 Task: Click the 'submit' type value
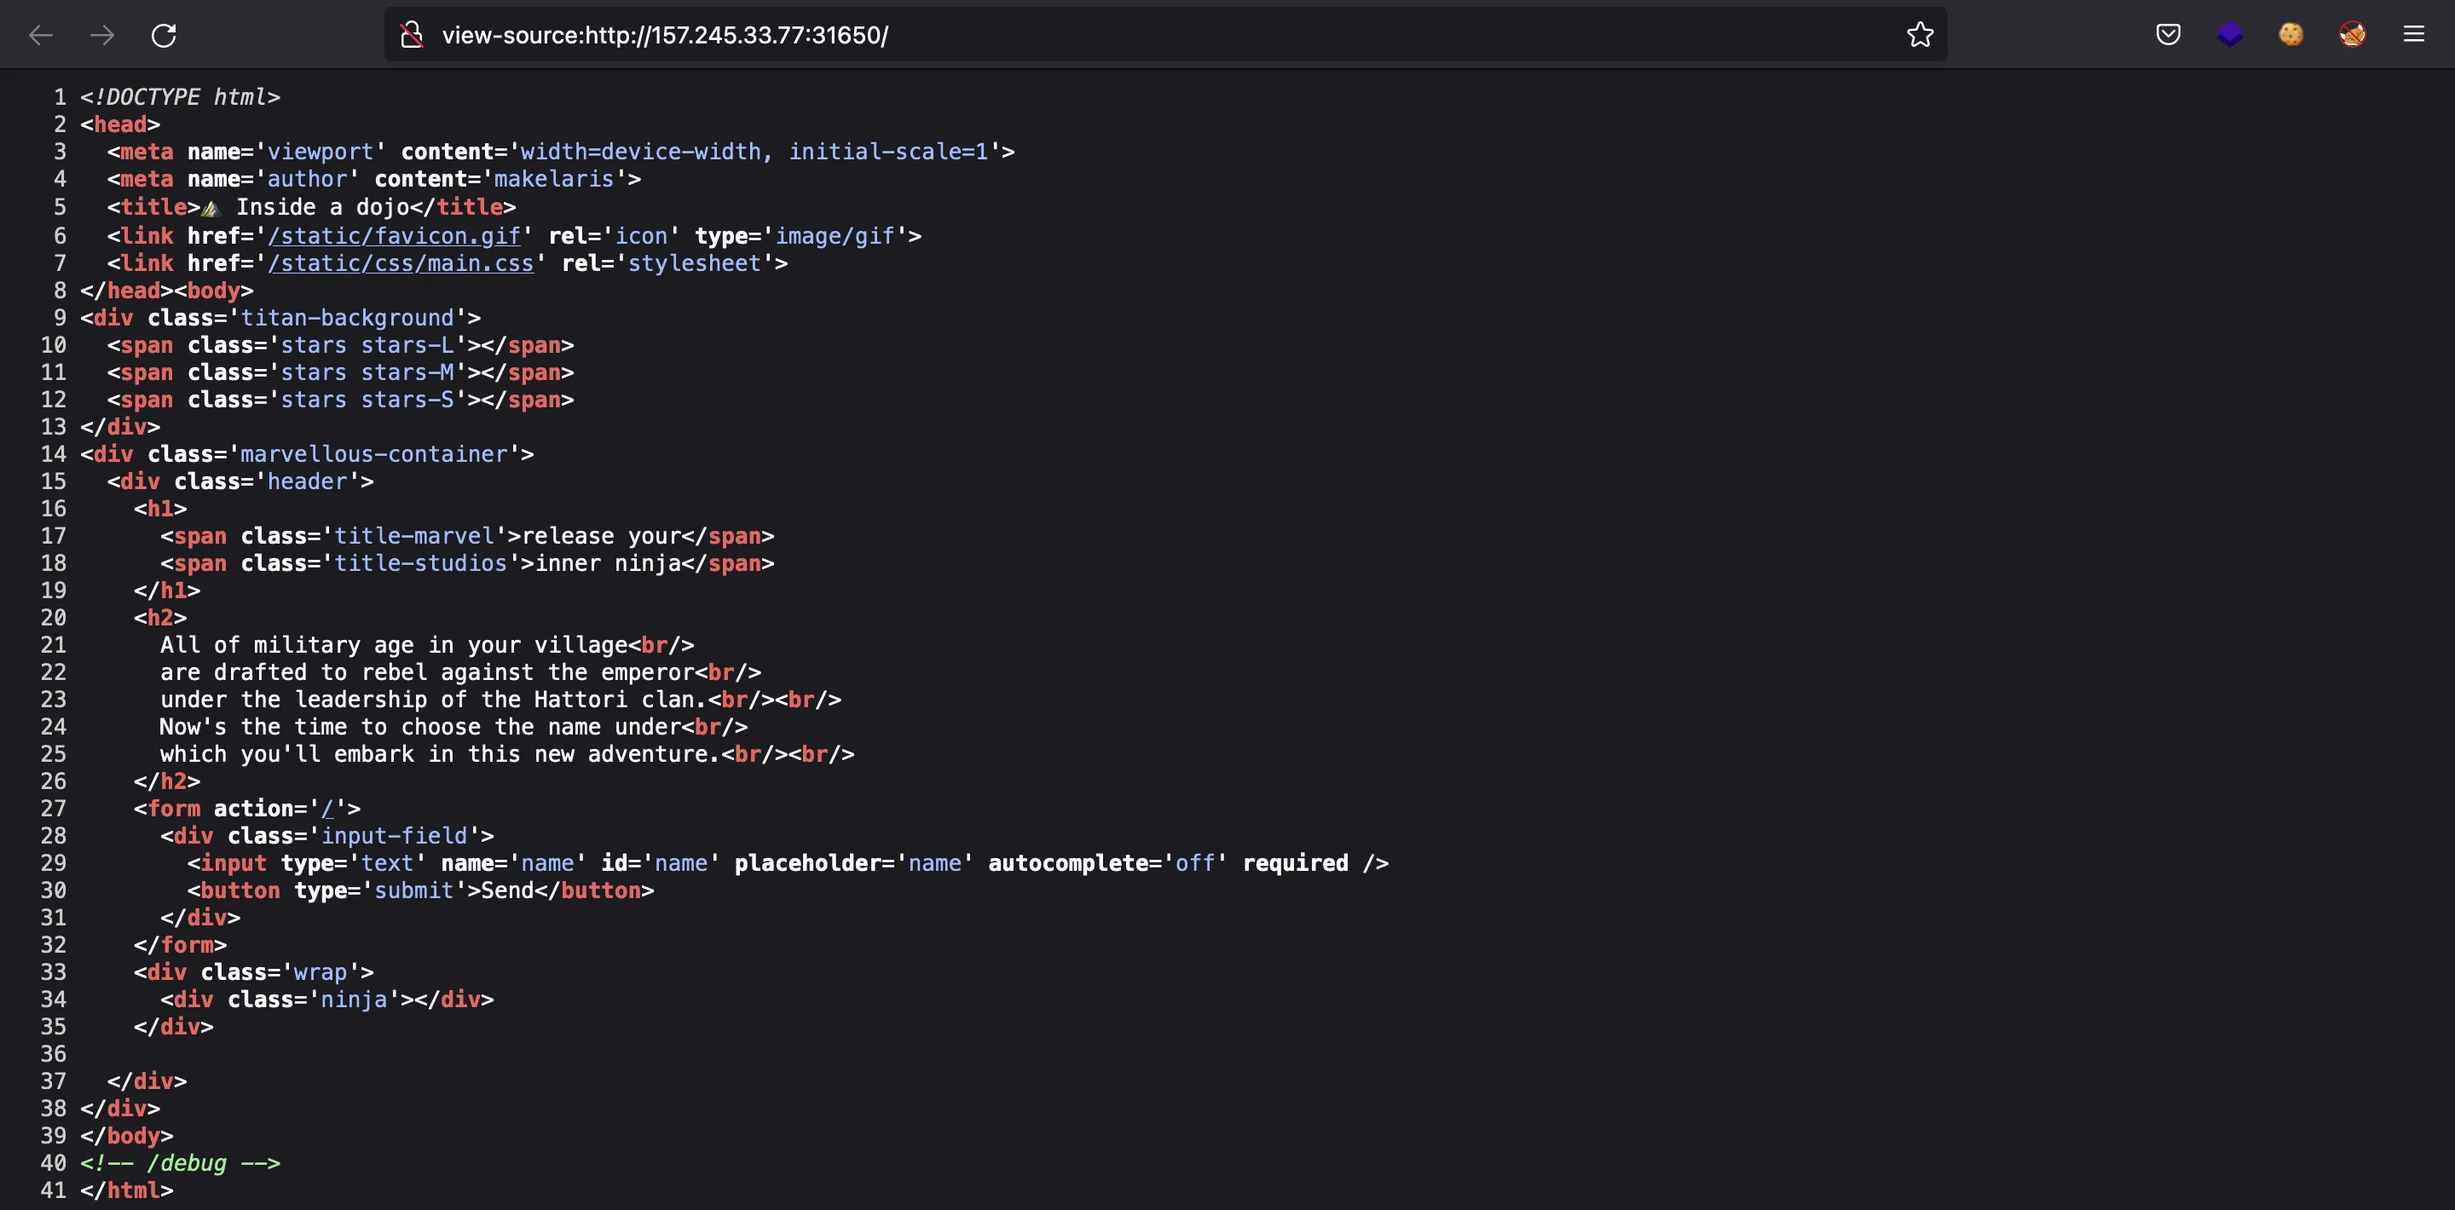pyautogui.click(x=413, y=890)
